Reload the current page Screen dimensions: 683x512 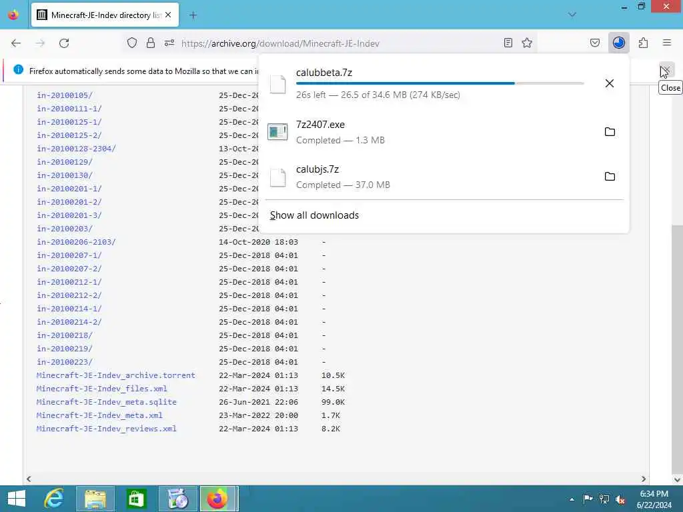(x=64, y=43)
